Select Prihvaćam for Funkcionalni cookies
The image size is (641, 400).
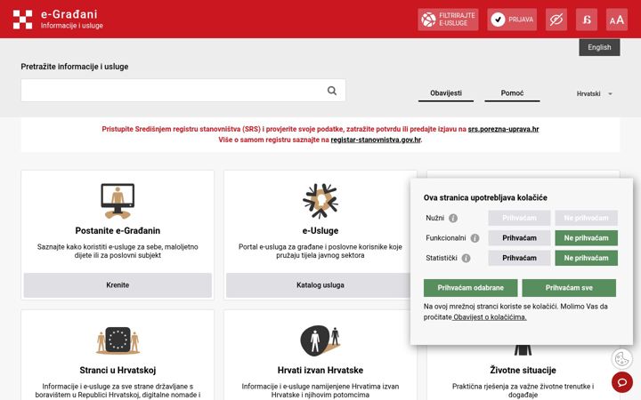tap(519, 238)
